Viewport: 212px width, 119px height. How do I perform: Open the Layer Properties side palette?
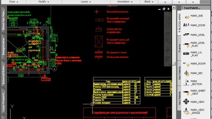(4, 100)
